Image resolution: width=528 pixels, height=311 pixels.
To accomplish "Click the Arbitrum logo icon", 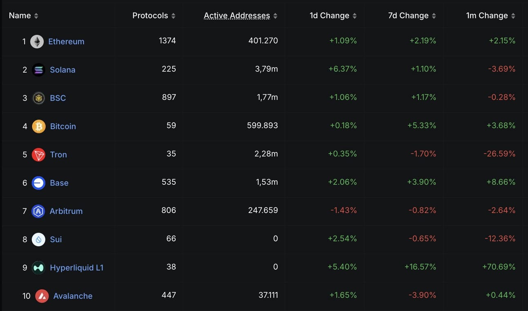I will [x=38, y=211].
